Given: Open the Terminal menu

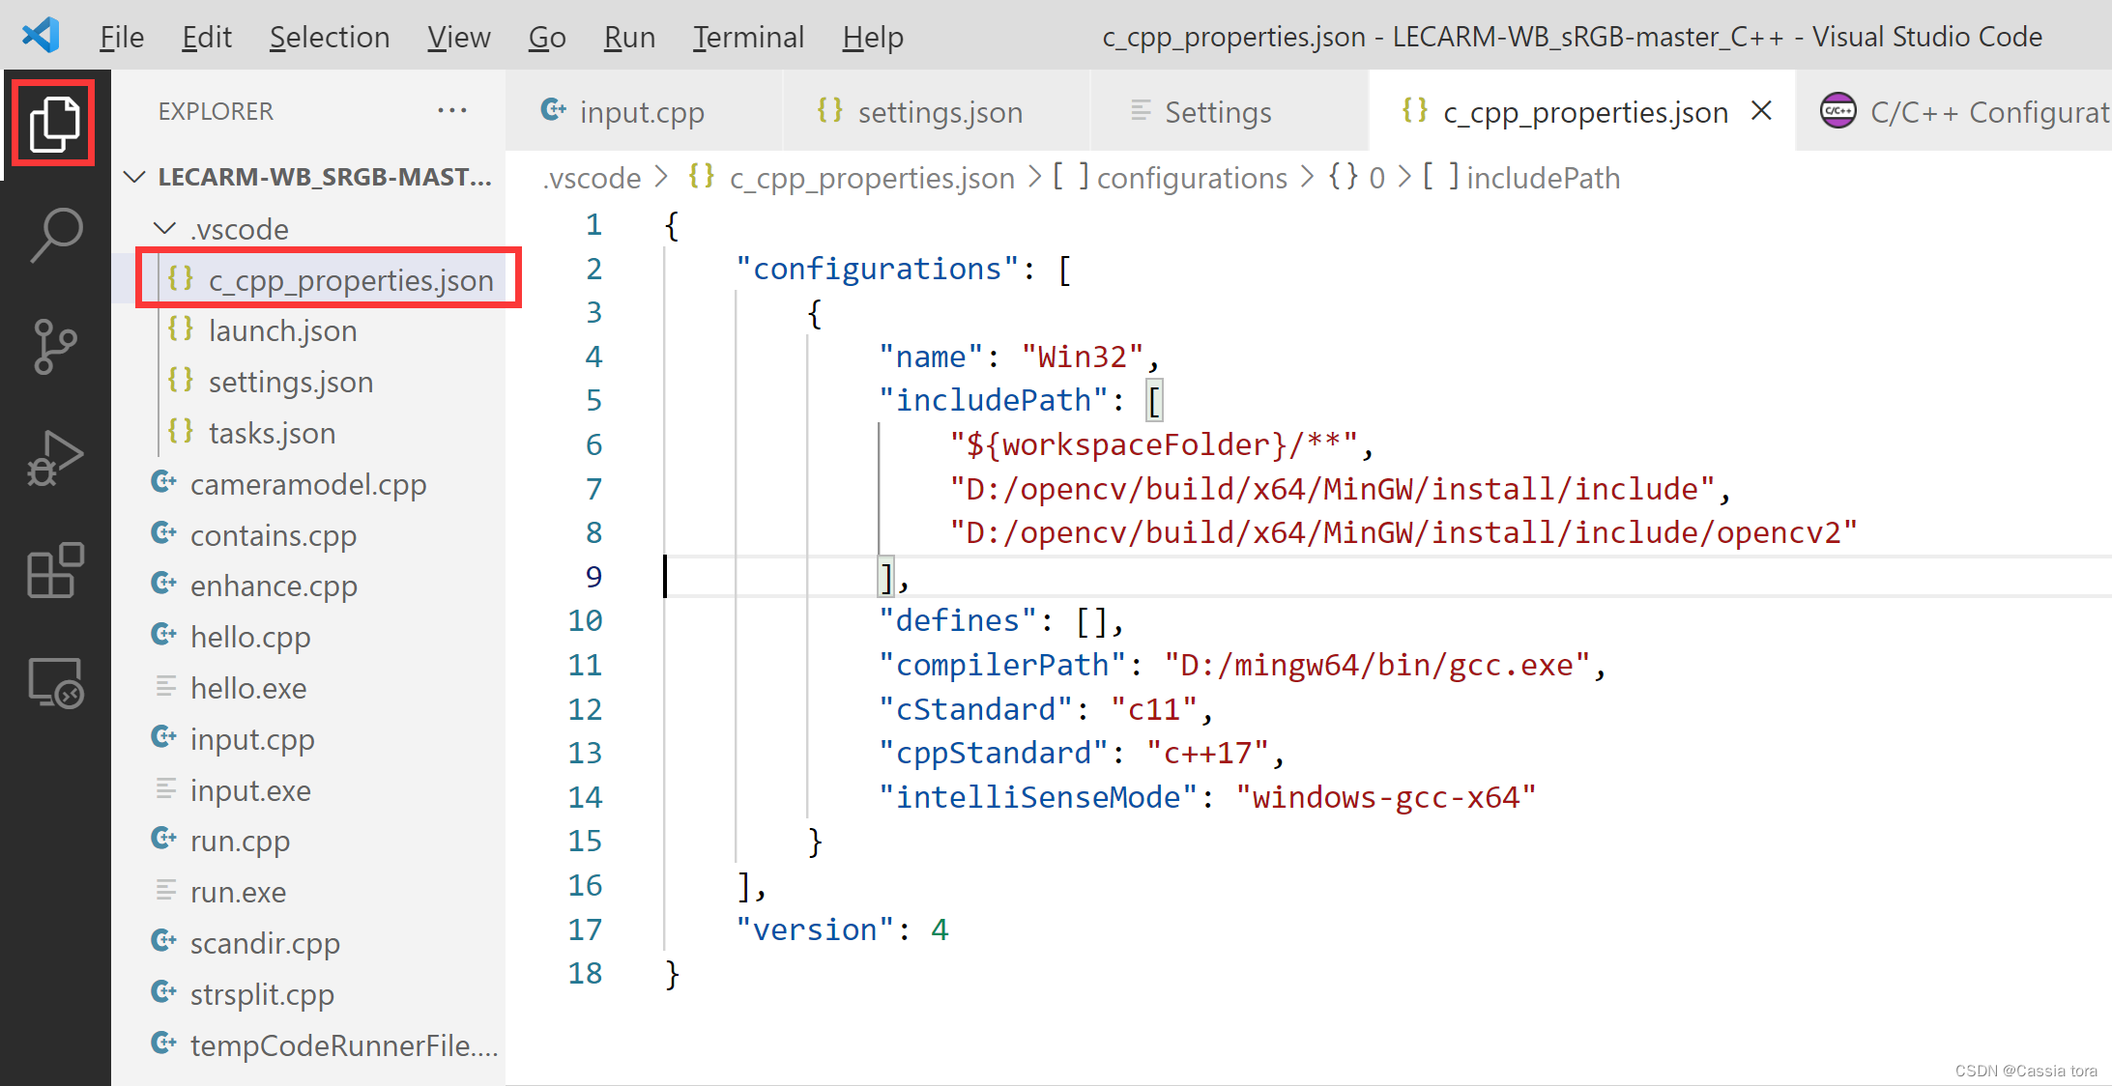Looking at the screenshot, I should point(747,36).
